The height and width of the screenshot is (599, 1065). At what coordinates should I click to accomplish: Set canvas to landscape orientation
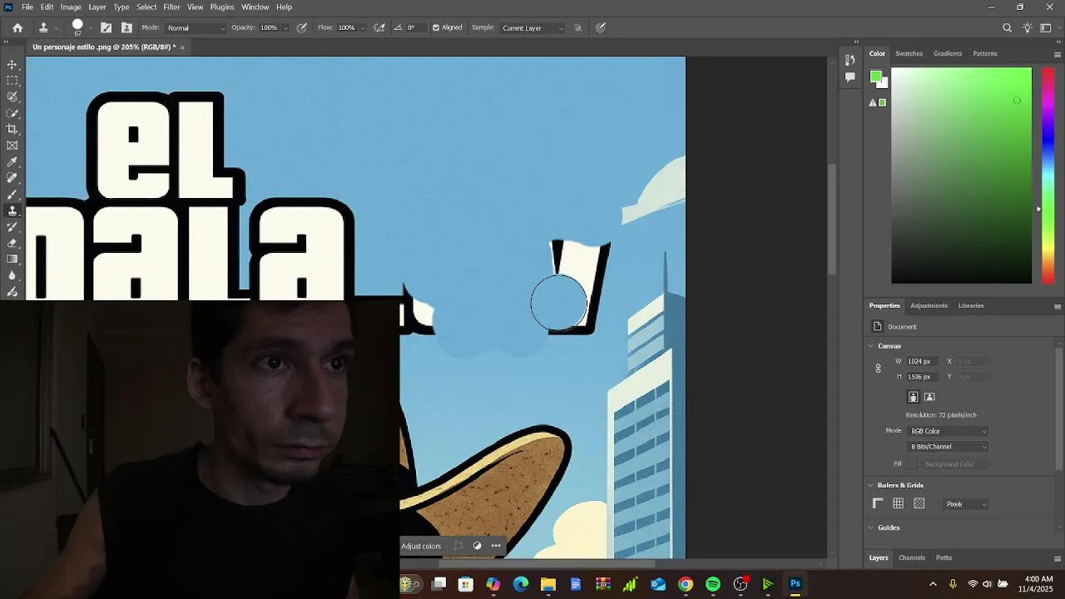point(929,397)
